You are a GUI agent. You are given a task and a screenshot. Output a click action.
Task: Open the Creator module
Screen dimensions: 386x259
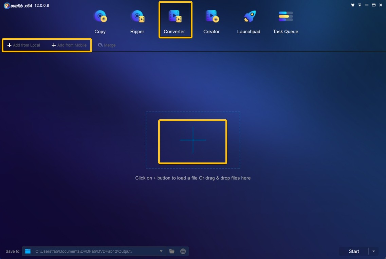click(x=212, y=22)
